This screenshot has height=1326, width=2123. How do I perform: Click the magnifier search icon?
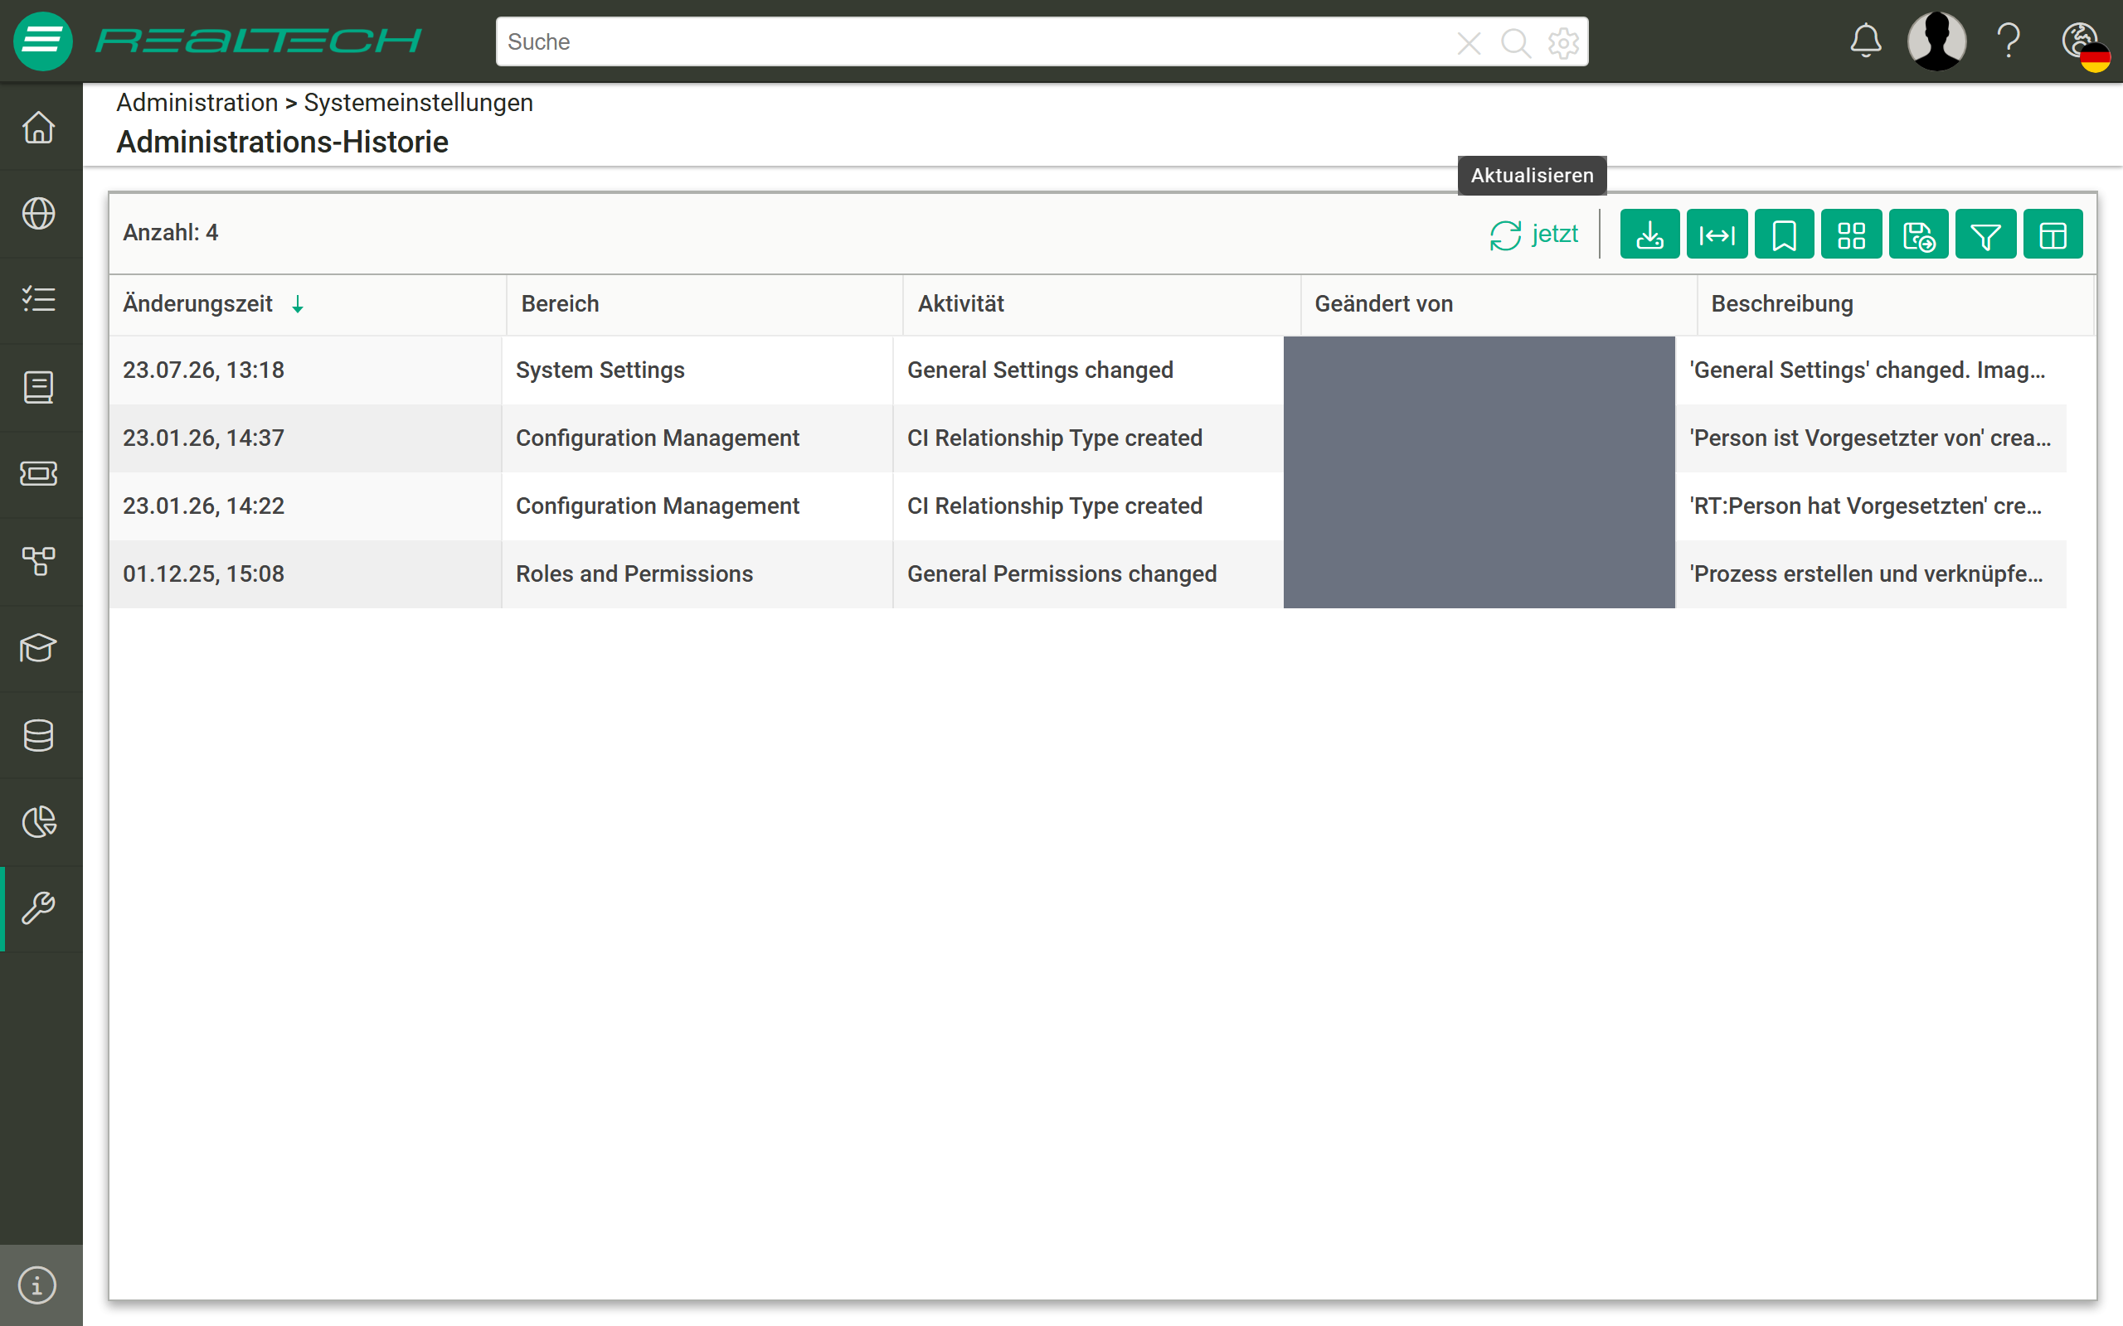(1515, 42)
